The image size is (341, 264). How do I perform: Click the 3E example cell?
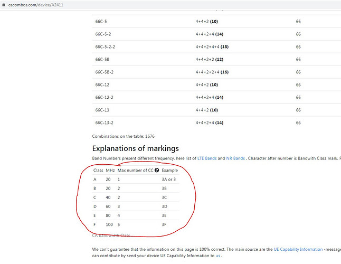tap(164, 215)
